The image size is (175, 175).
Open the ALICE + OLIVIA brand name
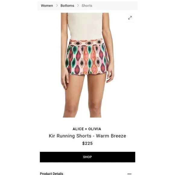(87, 129)
